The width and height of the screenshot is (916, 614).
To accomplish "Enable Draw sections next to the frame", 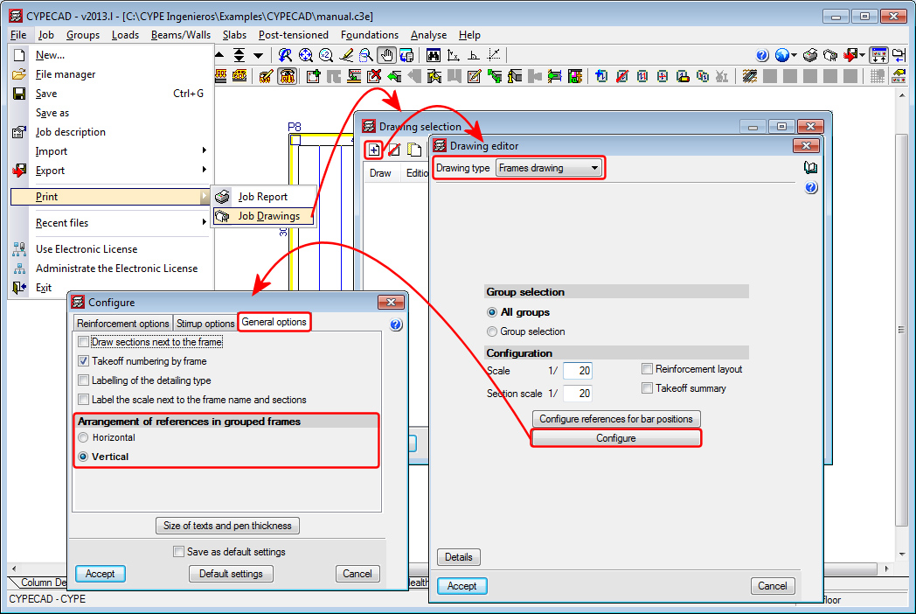I will [x=84, y=341].
